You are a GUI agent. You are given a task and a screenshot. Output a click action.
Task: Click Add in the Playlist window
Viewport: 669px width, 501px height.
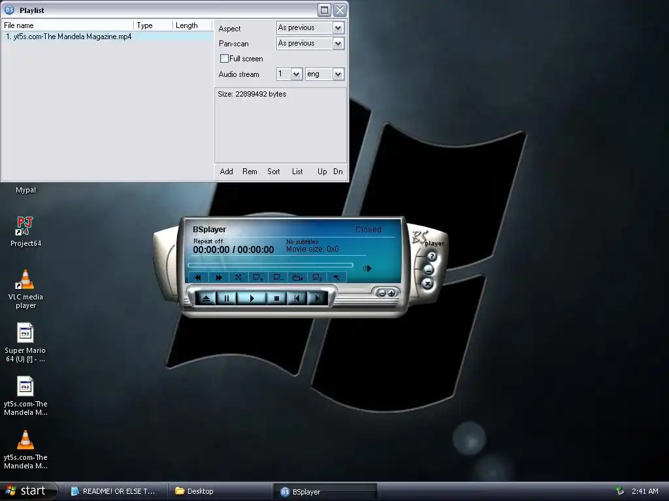226,172
